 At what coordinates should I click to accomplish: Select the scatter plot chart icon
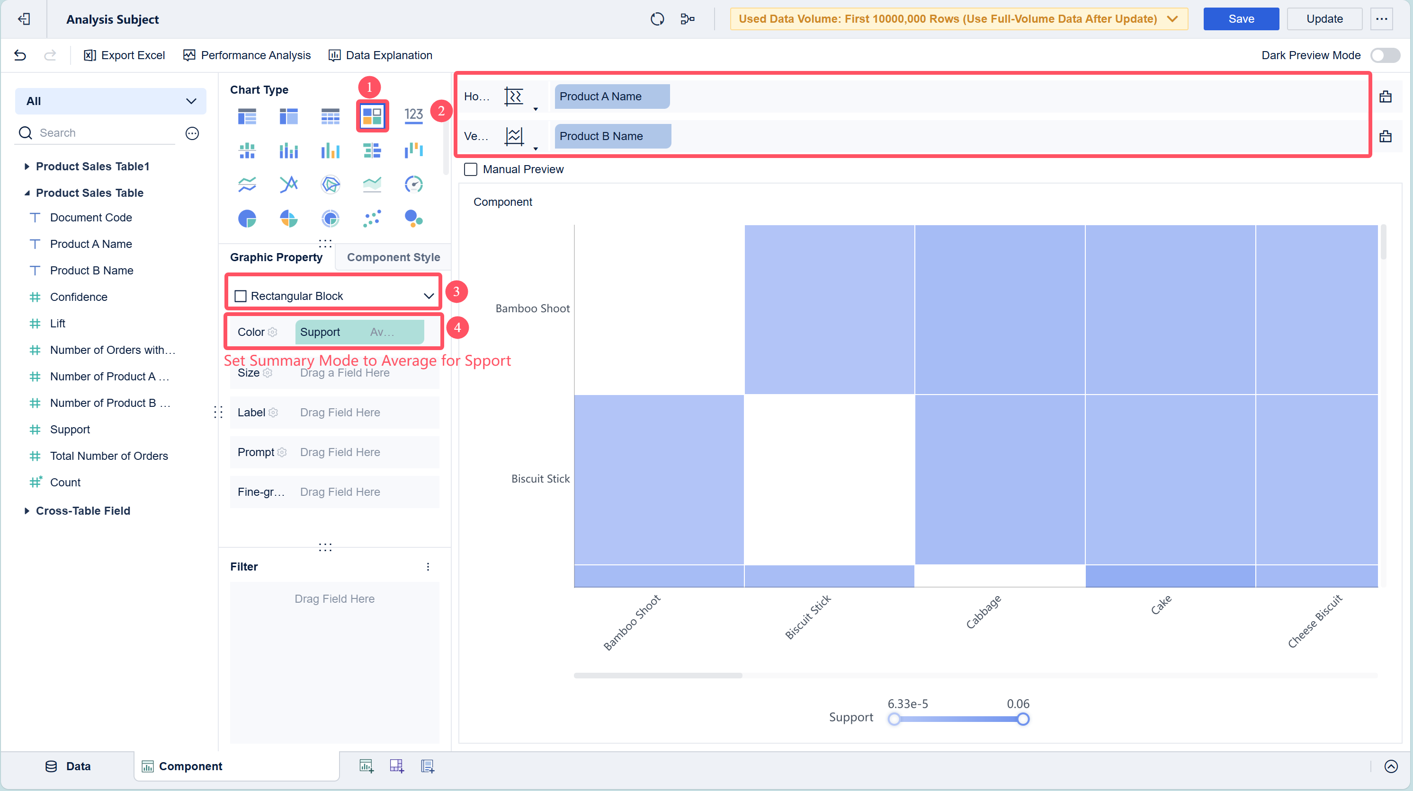372,219
